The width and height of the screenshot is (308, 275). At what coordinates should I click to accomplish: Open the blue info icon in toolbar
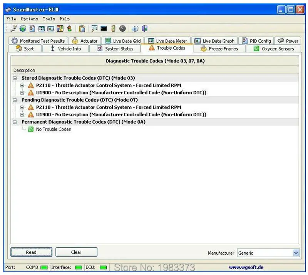pos(135,29)
